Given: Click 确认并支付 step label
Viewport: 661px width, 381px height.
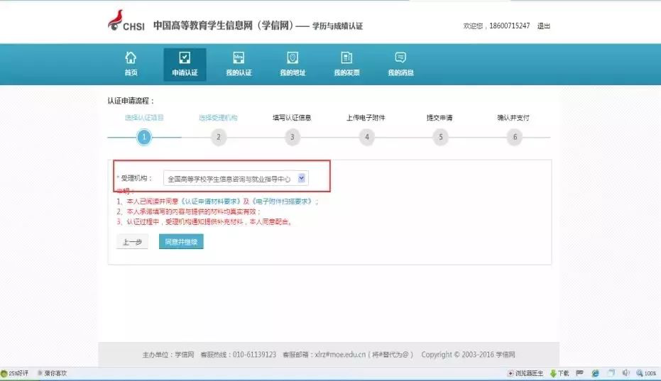Looking at the screenshot, I should [x=513, y=118].
